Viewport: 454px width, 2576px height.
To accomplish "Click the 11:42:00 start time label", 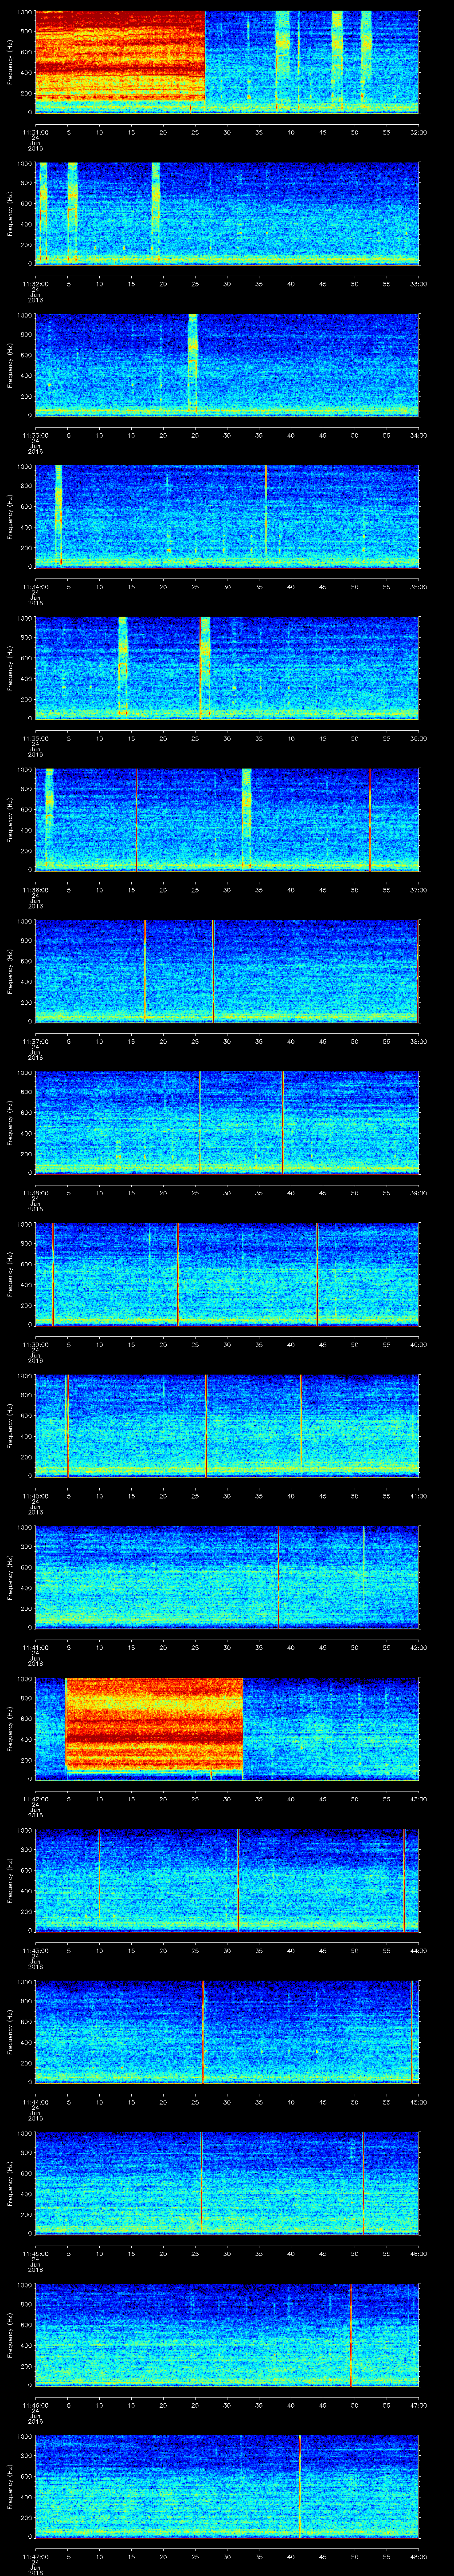I will [x=35, y=1799].
